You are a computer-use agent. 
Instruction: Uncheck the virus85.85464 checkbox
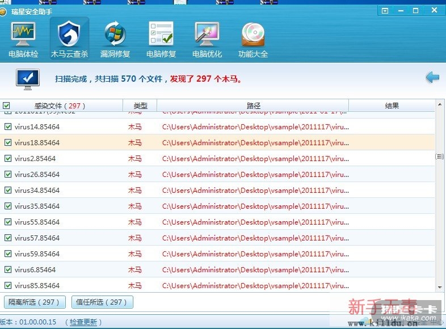8,285
